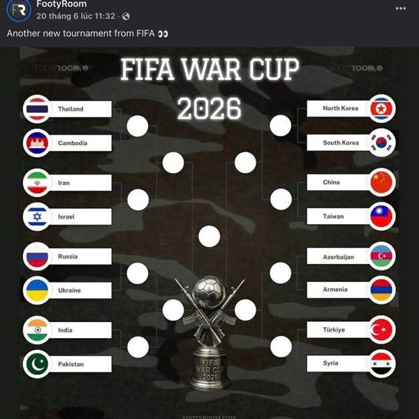Open the FootyRoom profile picture
Viewport: 419px width, 419px height.
(x=19, y=10)
